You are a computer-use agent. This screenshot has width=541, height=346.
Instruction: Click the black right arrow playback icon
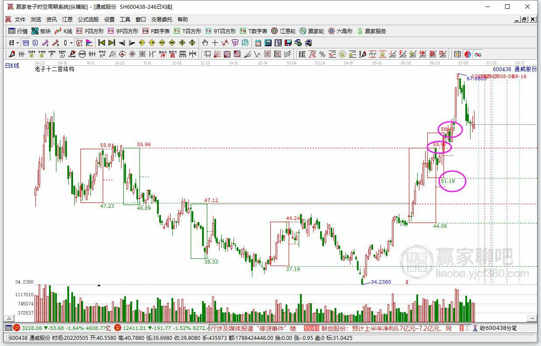[132, 43]
